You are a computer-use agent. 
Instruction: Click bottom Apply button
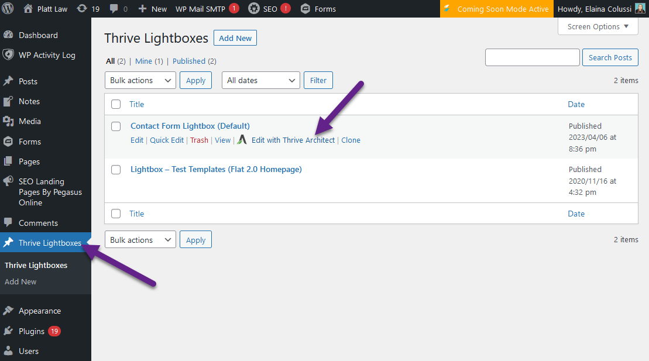pyautogui.click(x=196, y=240)
